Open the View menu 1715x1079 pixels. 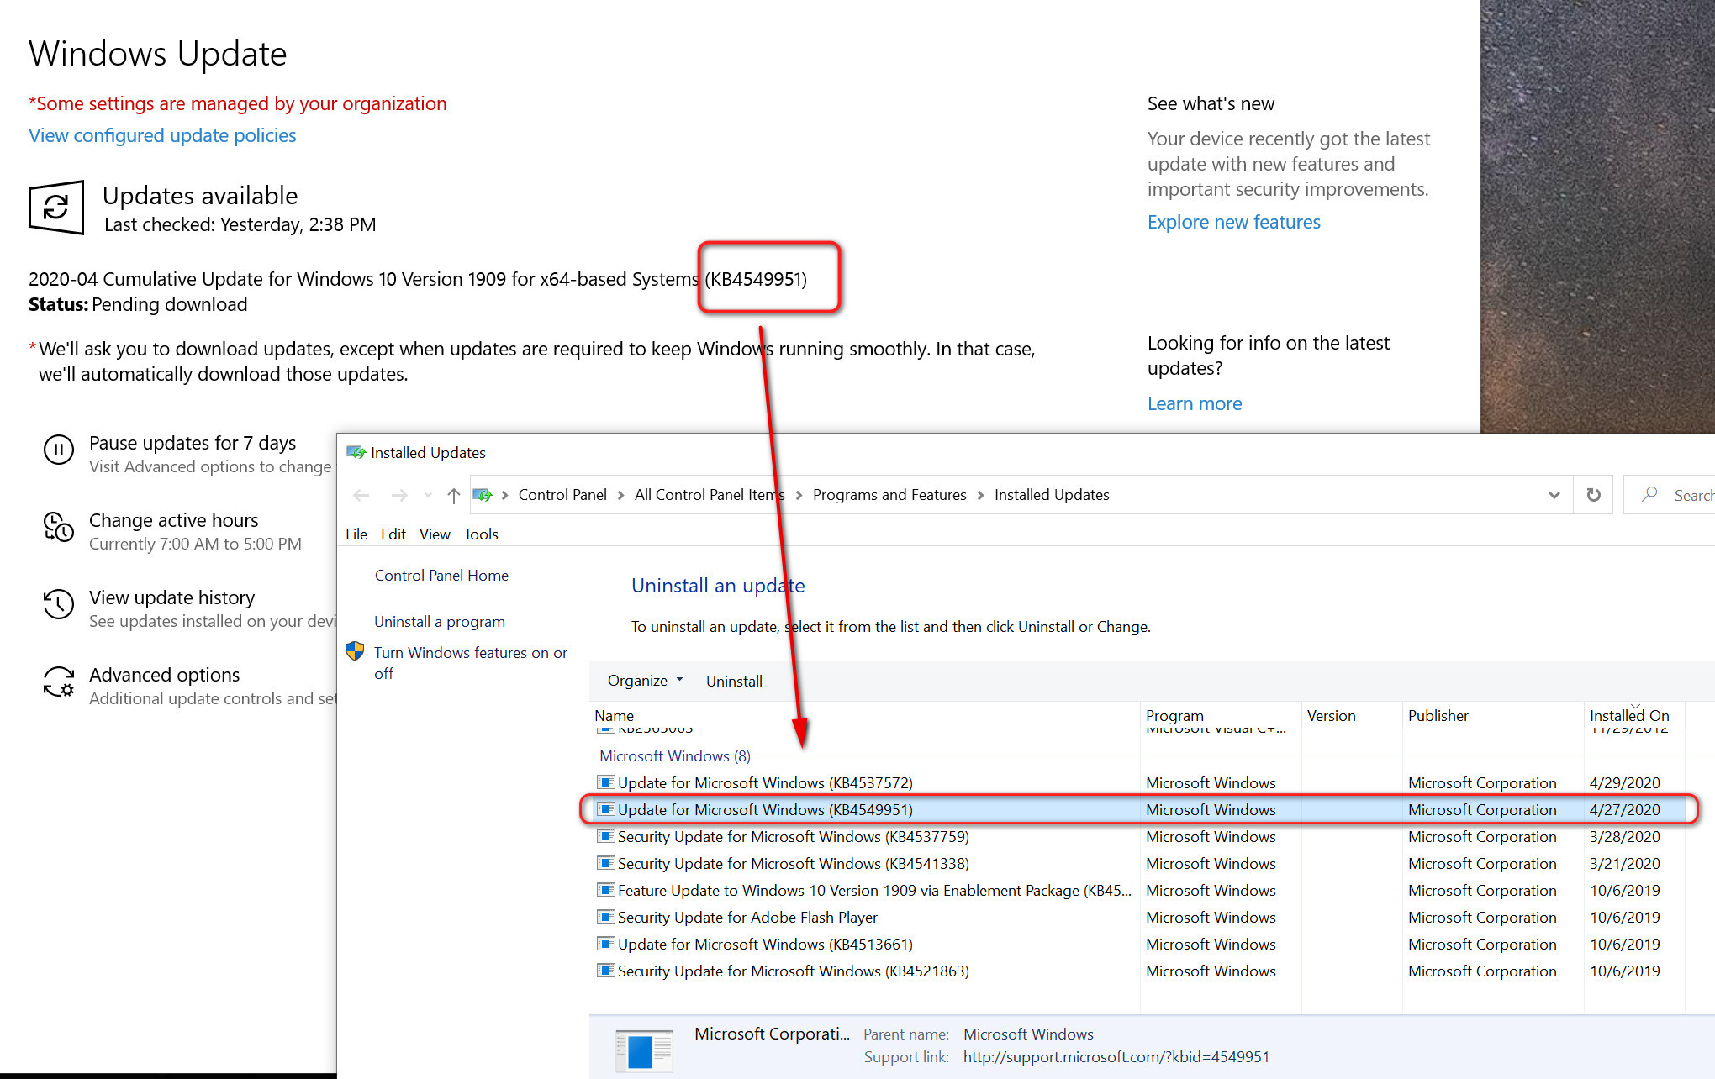tap(435, 534)
